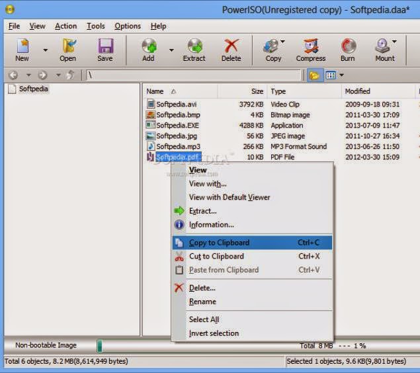Click the Delete red X toolbar icon
The height and width of the screenshot is (373, 420).
tap(231, 46)
